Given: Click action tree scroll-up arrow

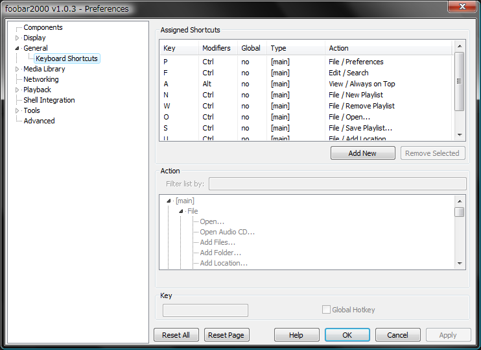Looking at the screenshot, I should coord(459,201).
